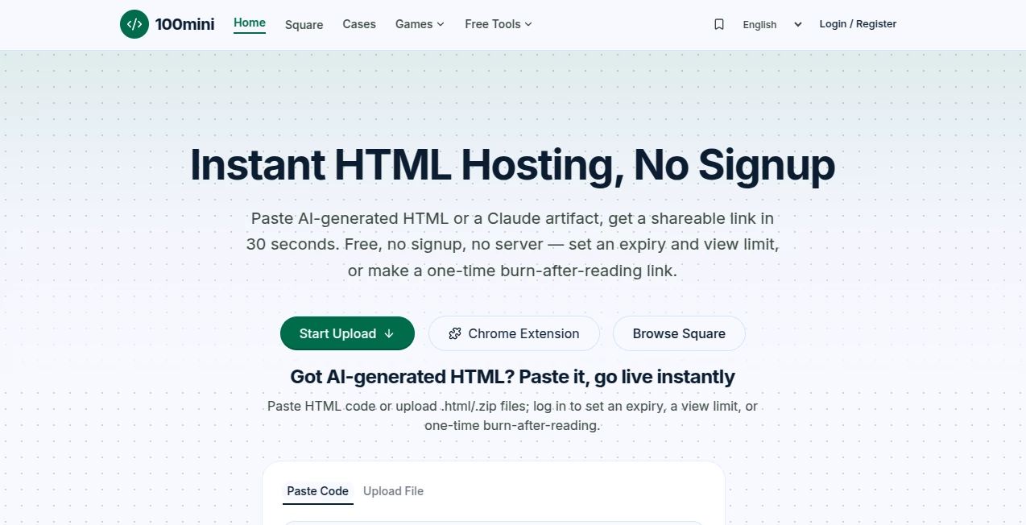Go to the Home nav item
Screen dimensions: 1026x525
[250, 23]
